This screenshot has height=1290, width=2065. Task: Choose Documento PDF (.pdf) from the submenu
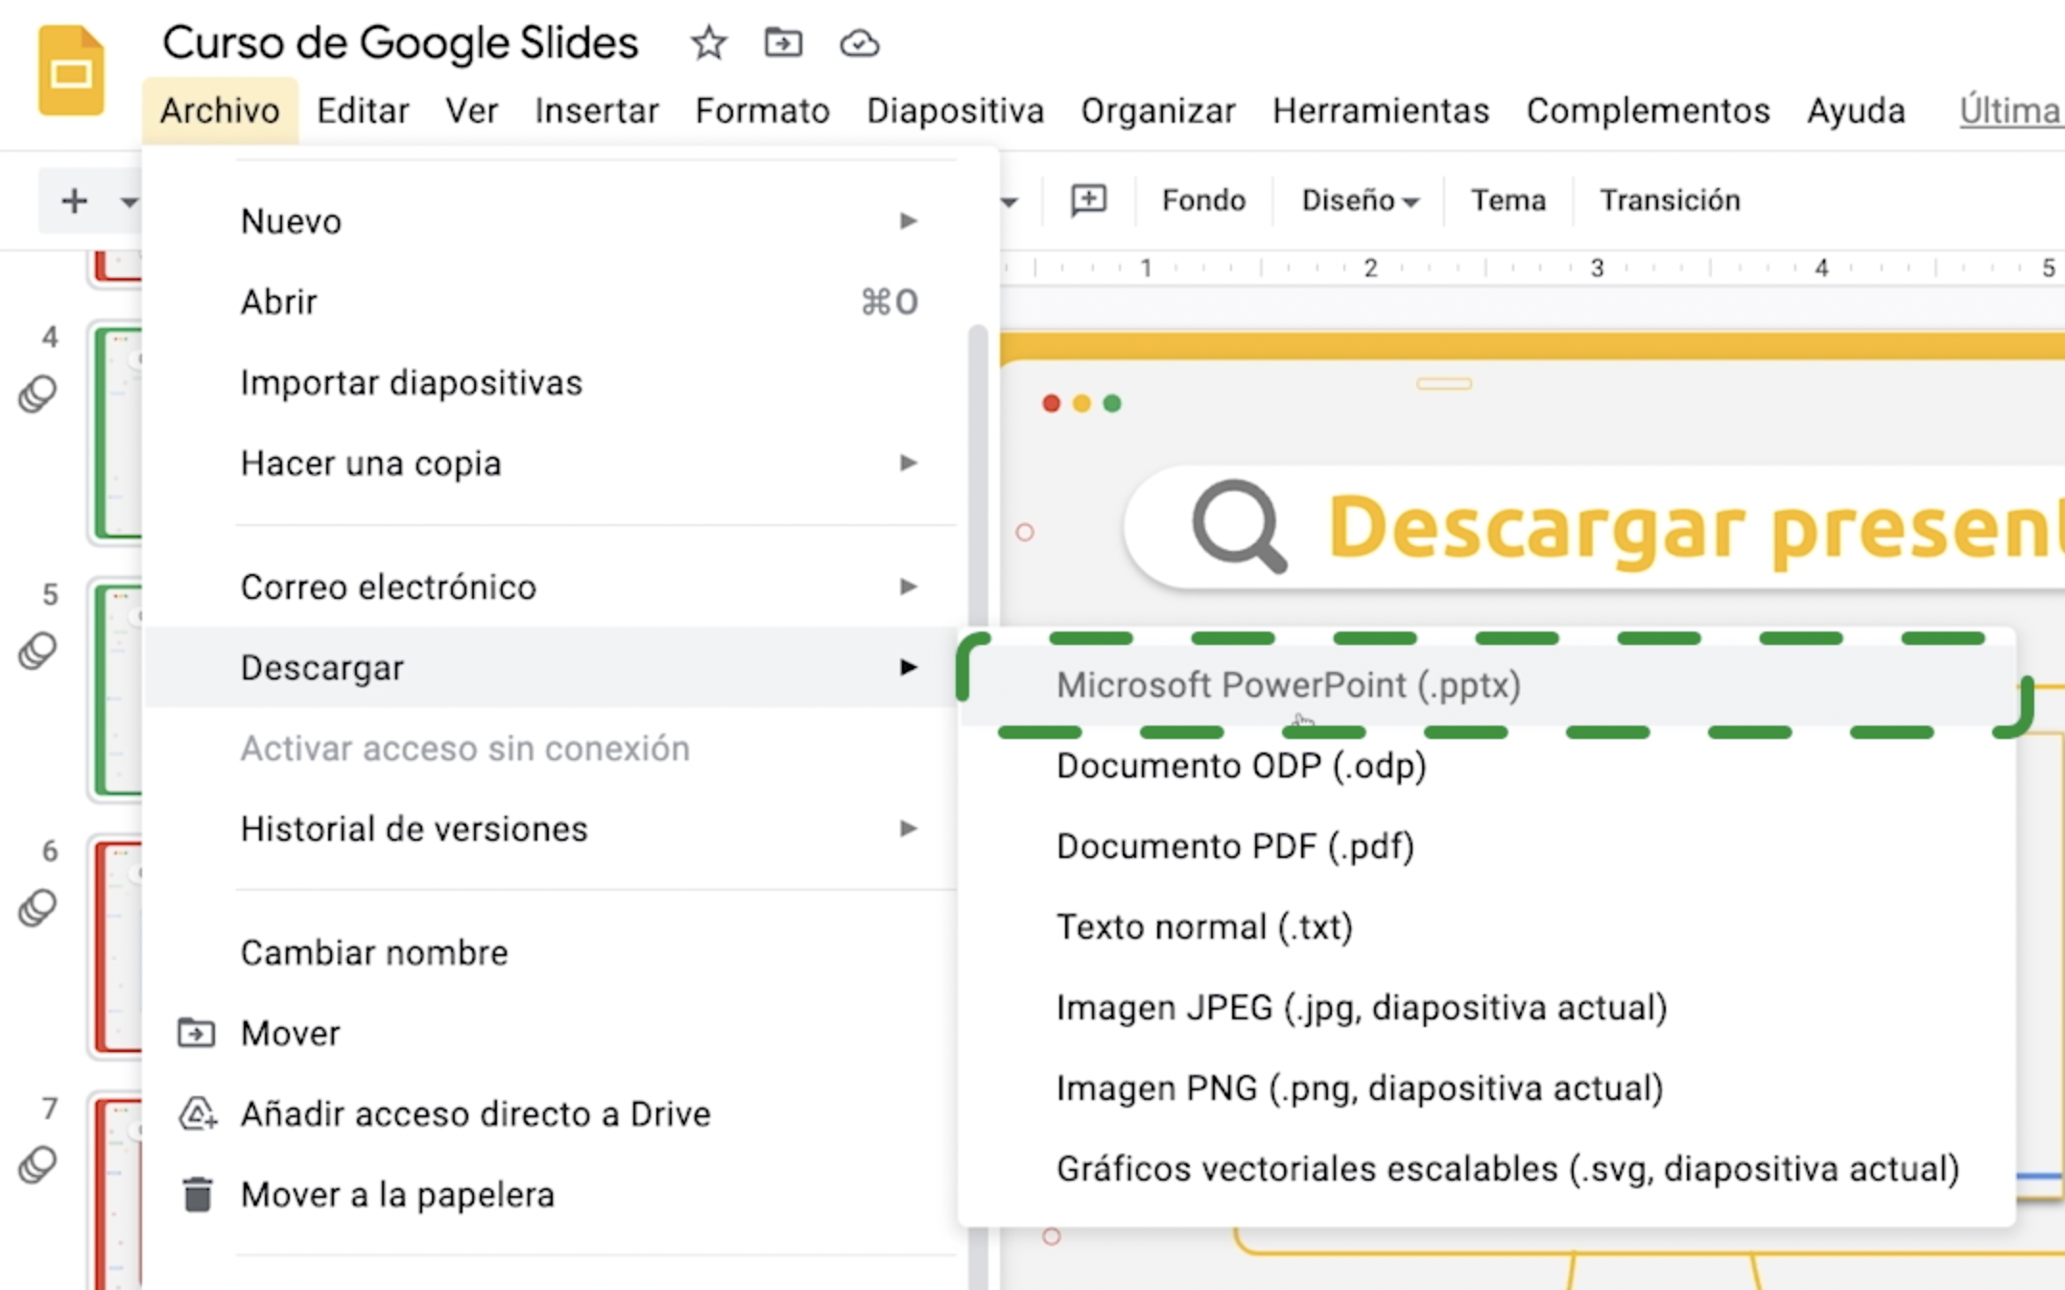pyautogui.click(x=1234, y=846)
